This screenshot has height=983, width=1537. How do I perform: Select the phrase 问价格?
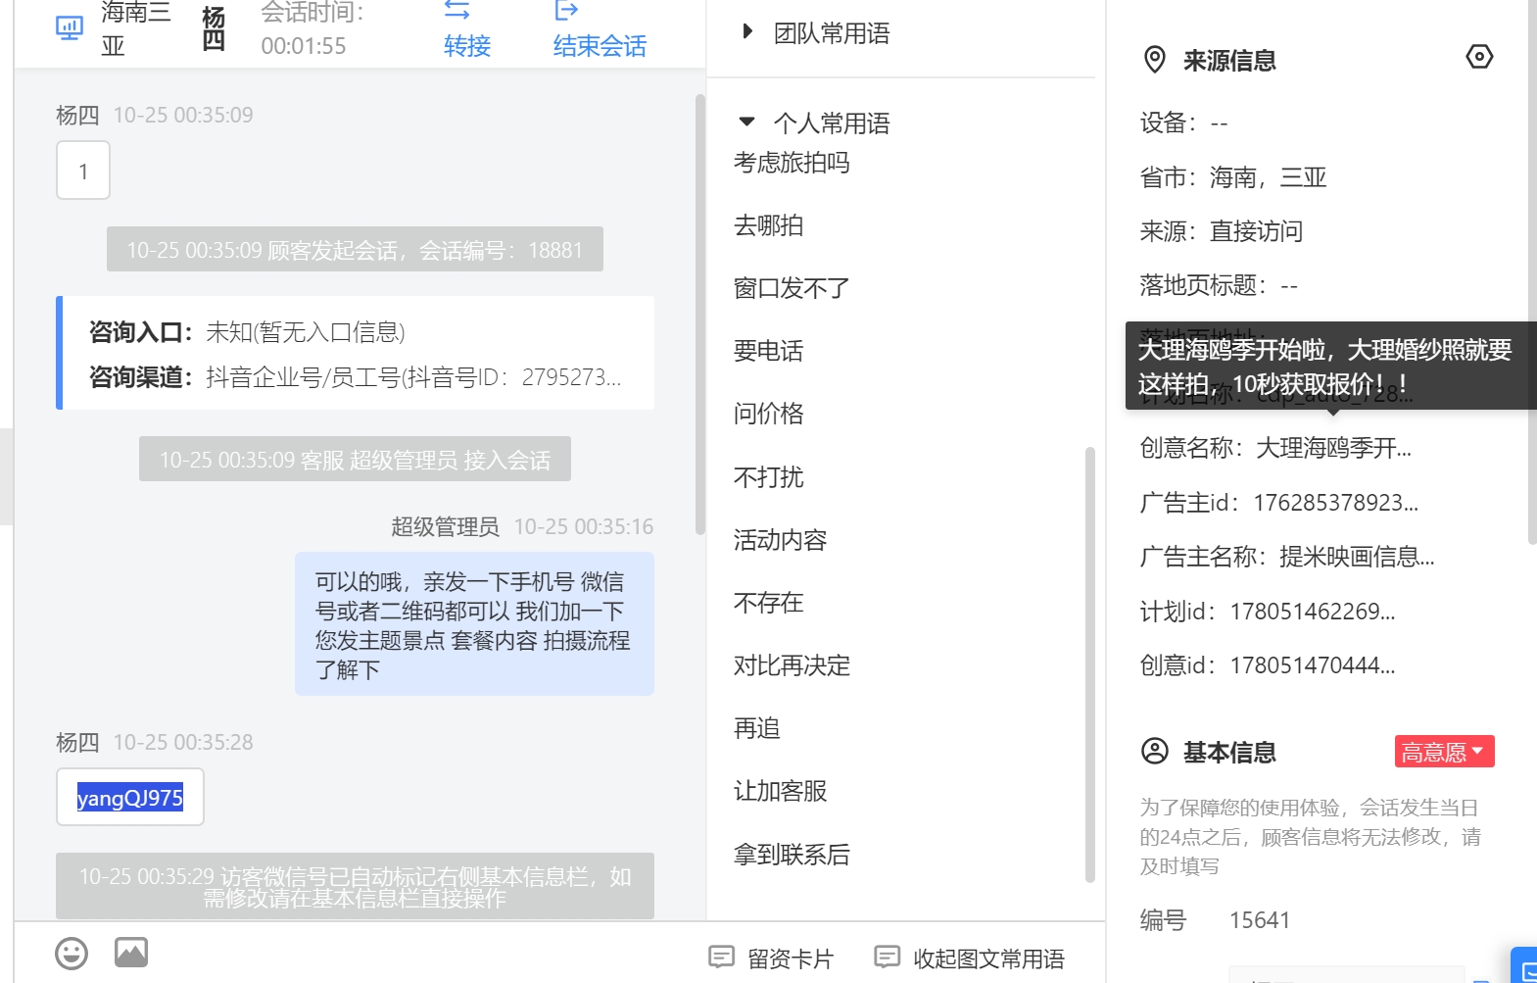(768, 414)
